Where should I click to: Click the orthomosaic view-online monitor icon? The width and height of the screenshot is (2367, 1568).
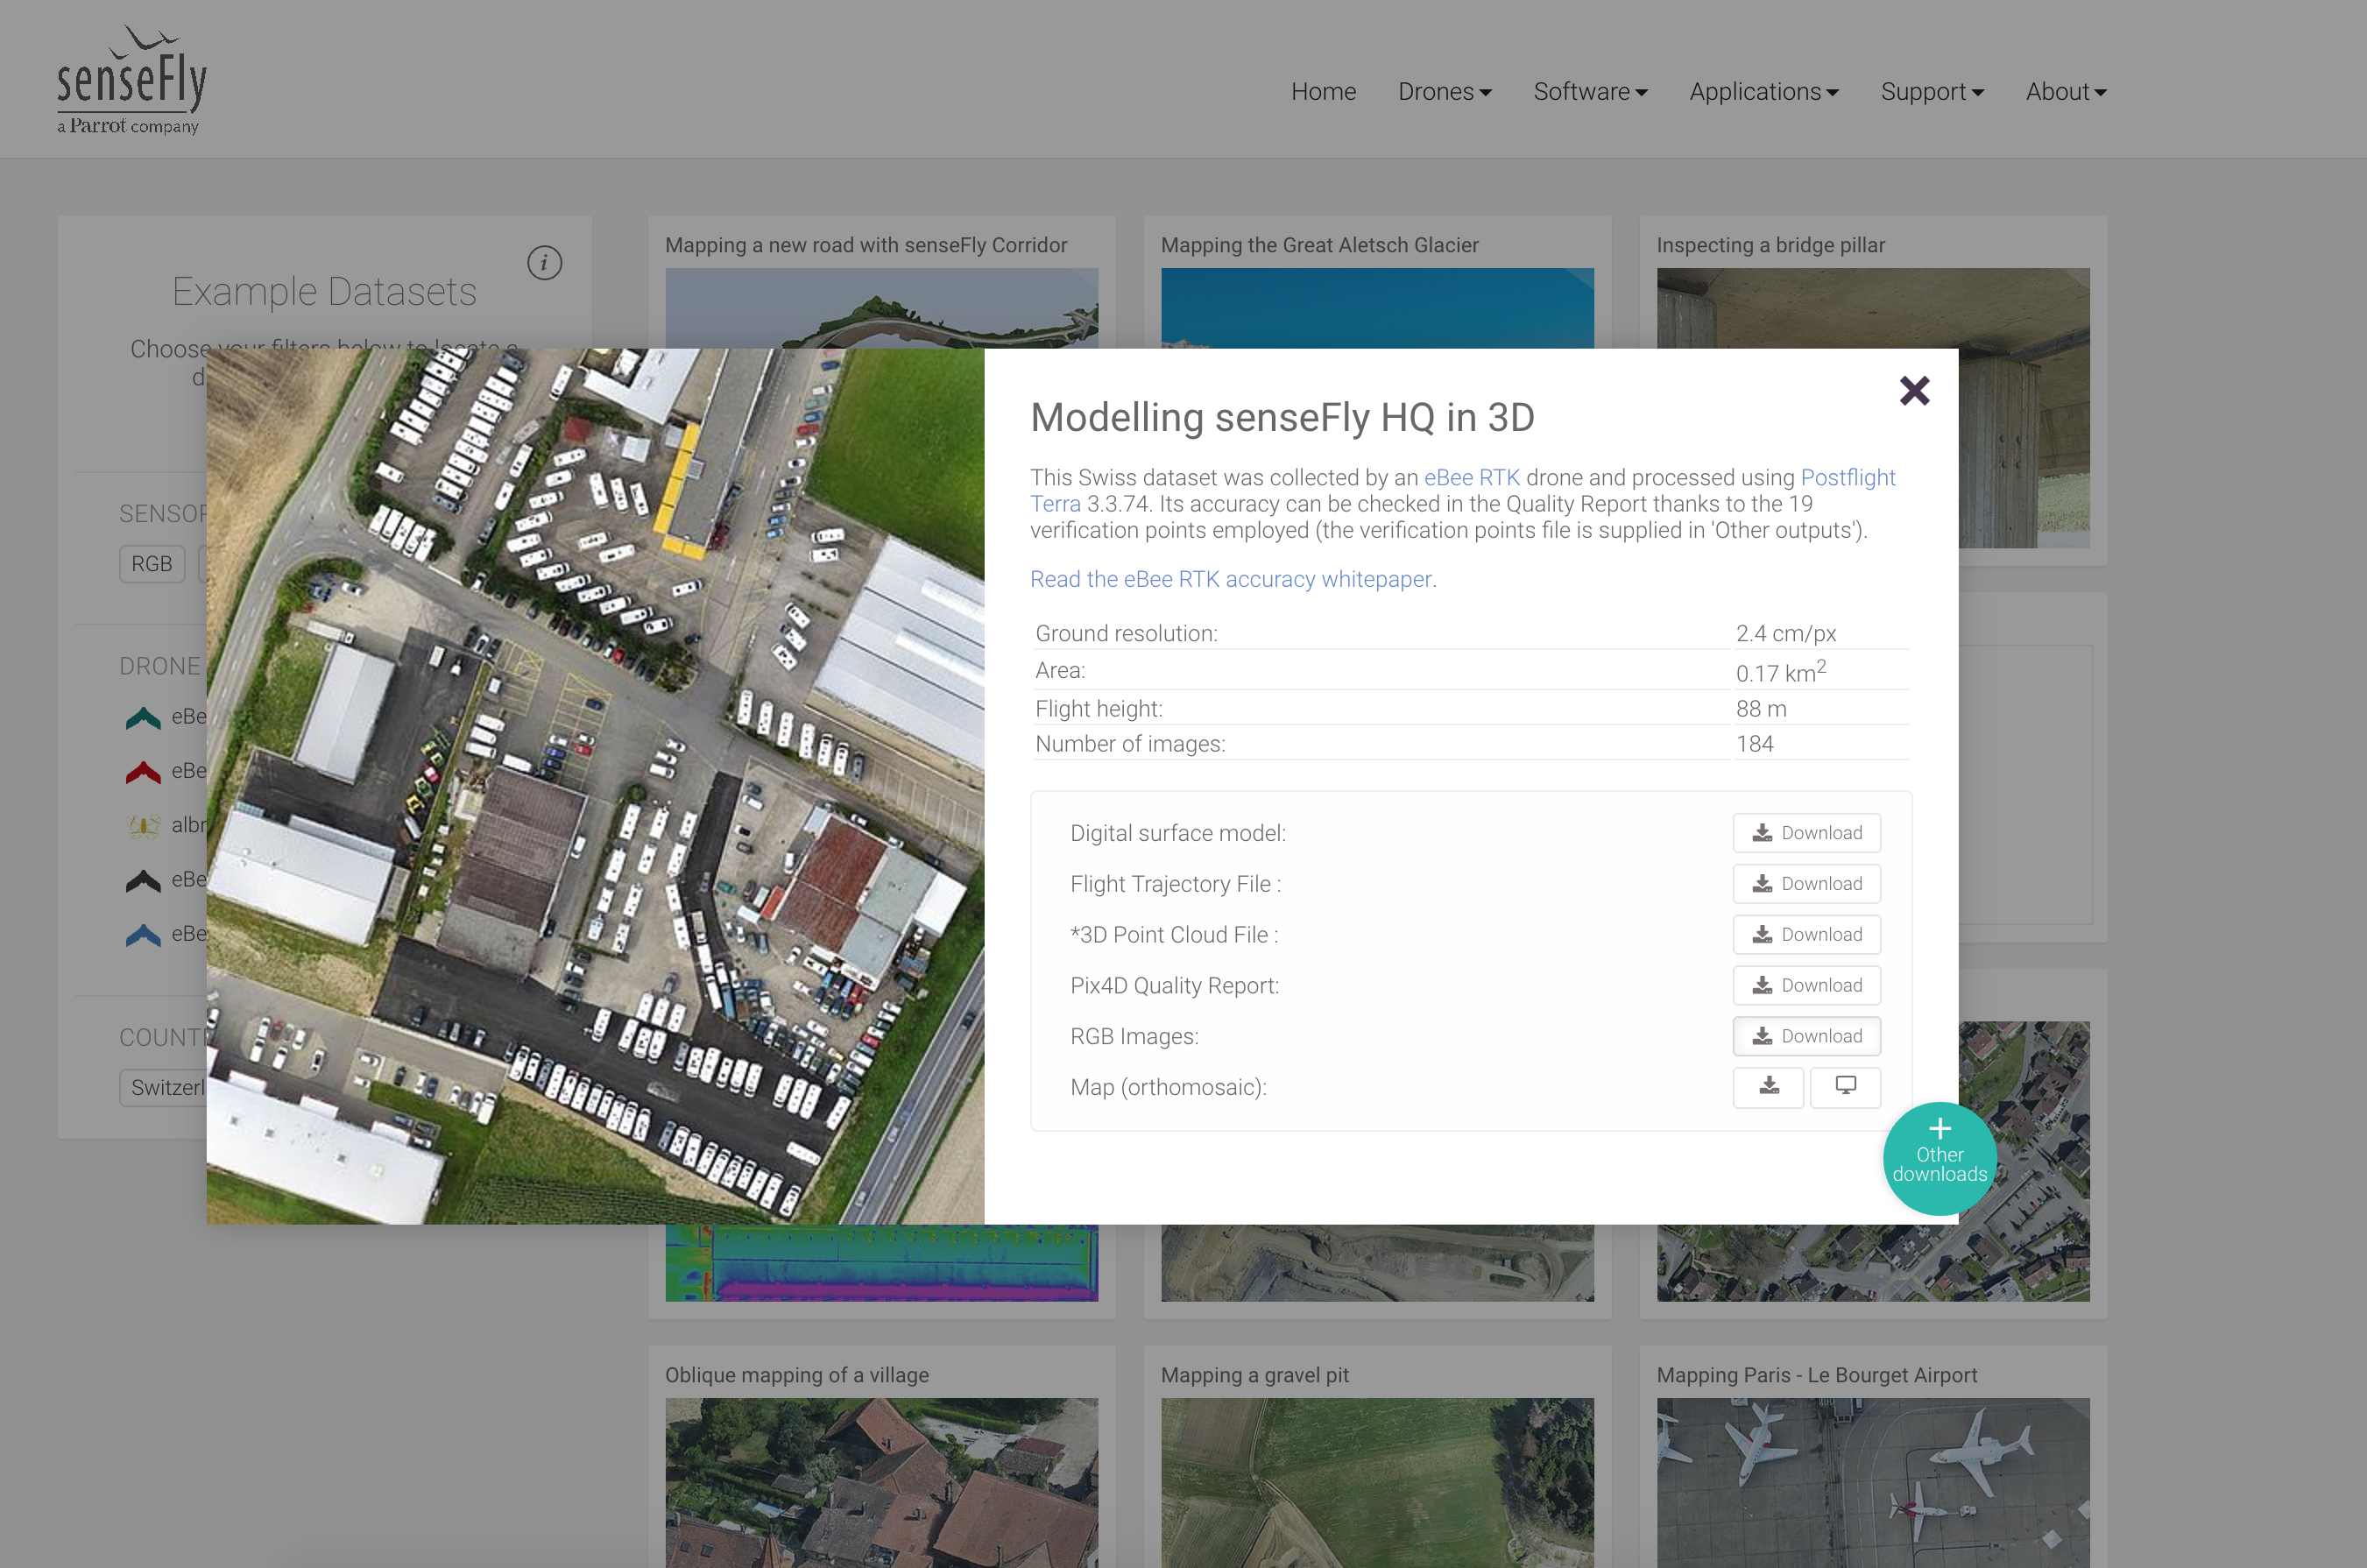coord(1844,1086)
